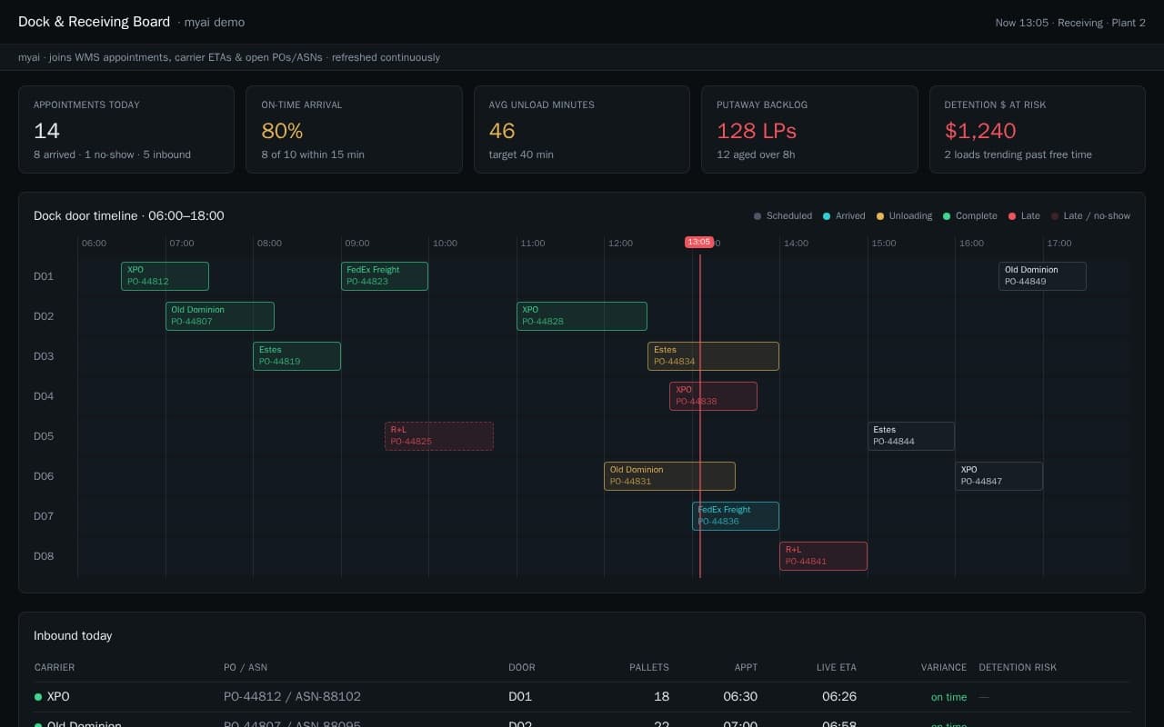Open the Old Dominion PO-44807 block
This screenshot has width=1164, height=727.
[220, 316]
